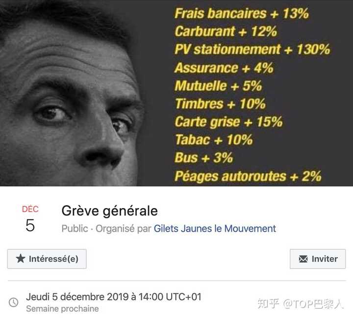Click the Semaine prochaine label

[62, 309]
